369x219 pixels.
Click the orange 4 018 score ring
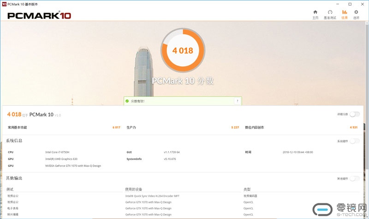(183, 51)
